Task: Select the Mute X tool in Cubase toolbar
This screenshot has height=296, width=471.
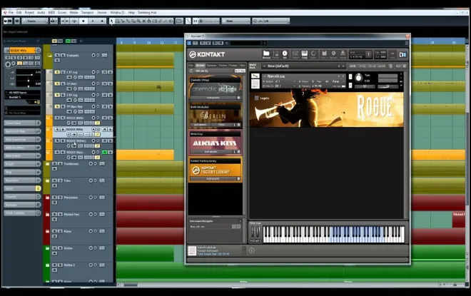Action: [x=144, y=21]
